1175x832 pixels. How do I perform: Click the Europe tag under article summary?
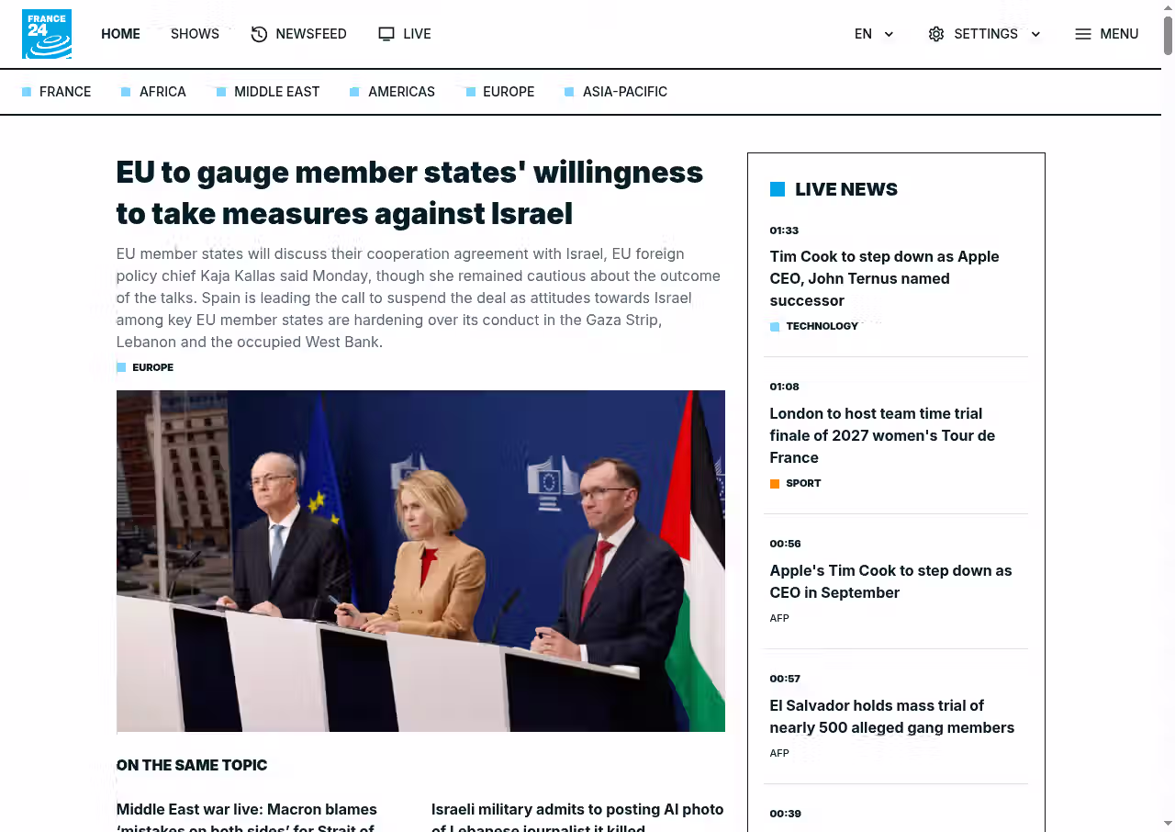152,367
